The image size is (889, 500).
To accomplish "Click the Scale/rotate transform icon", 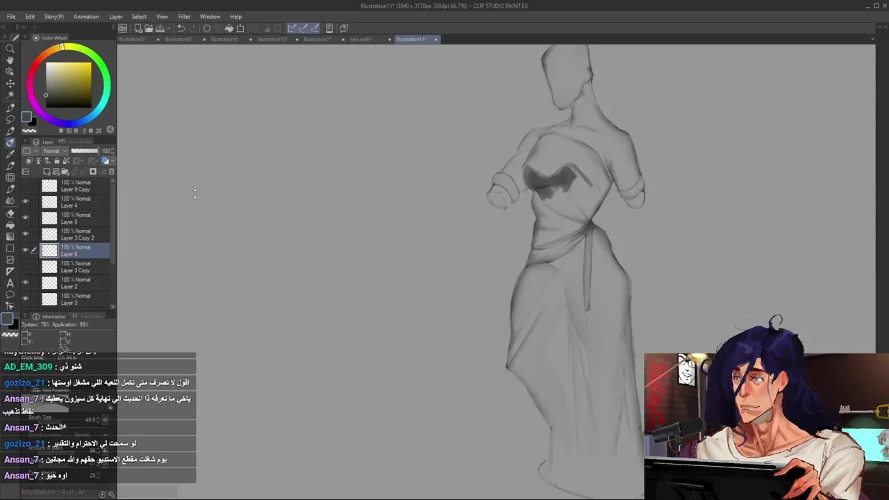I will [x=240, y=28].
